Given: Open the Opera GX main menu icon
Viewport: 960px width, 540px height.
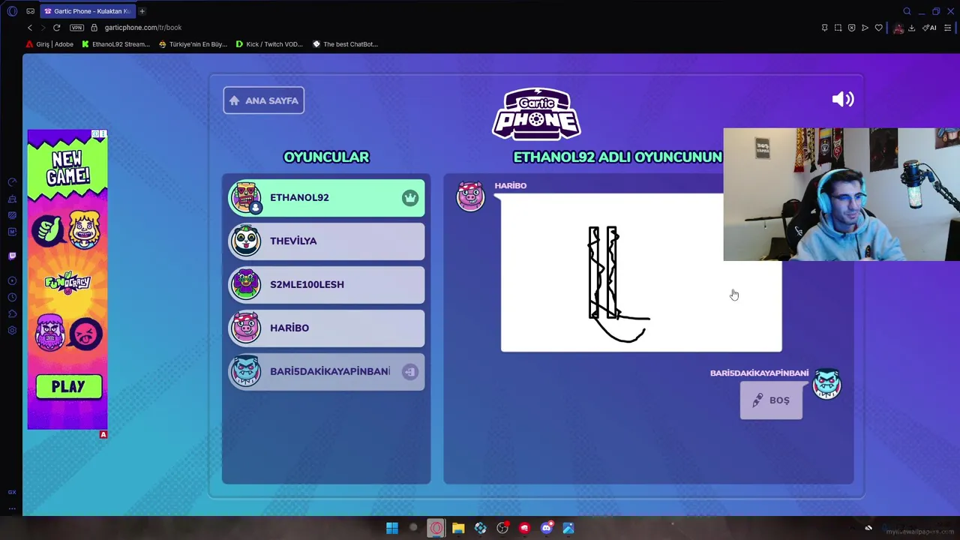Looking at the screenshot, I should point(12,11).
